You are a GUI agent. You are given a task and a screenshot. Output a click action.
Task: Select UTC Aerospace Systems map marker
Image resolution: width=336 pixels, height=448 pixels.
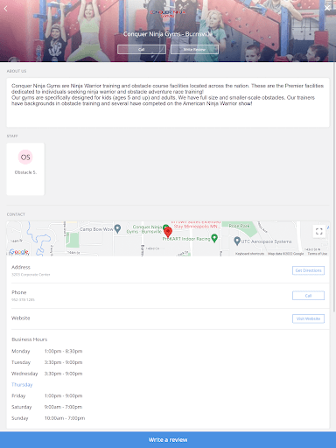(x=237, y=241)
